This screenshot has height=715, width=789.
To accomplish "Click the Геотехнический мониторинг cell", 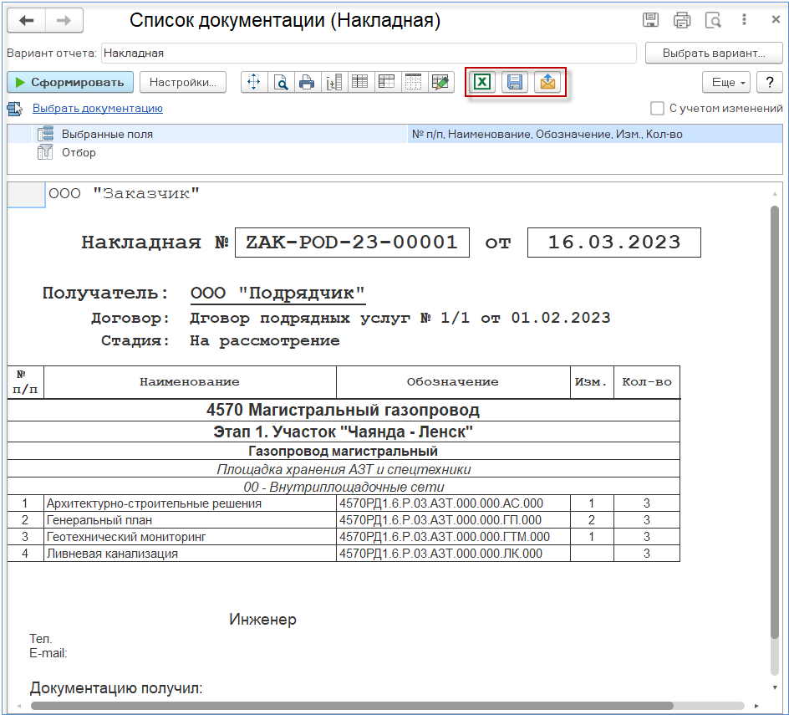I will coord(190,537).
